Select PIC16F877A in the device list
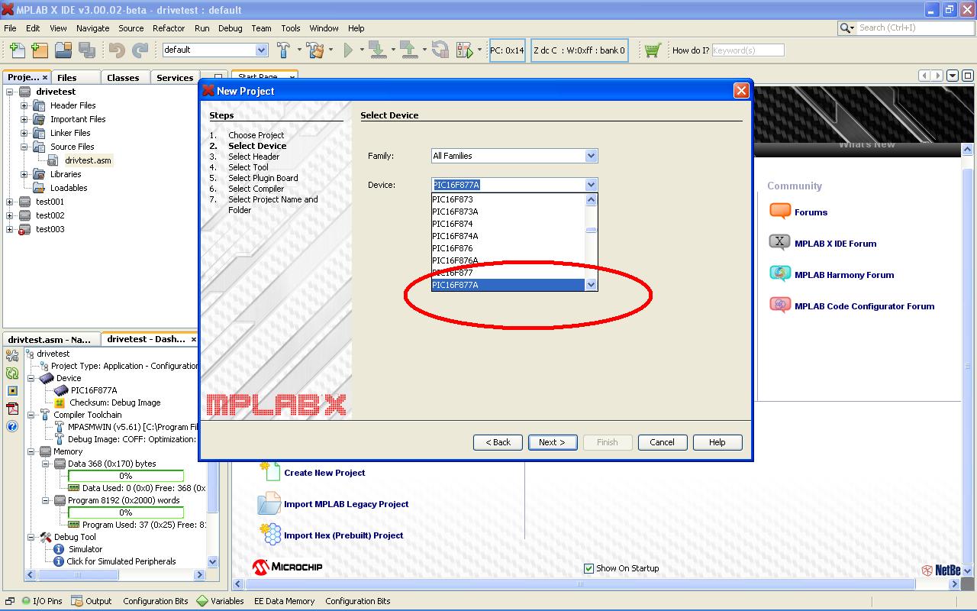The width and height of the screenshot is (977, 611). [x=508, y=285]
